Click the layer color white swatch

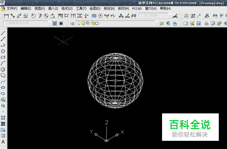tap(97, 24)
